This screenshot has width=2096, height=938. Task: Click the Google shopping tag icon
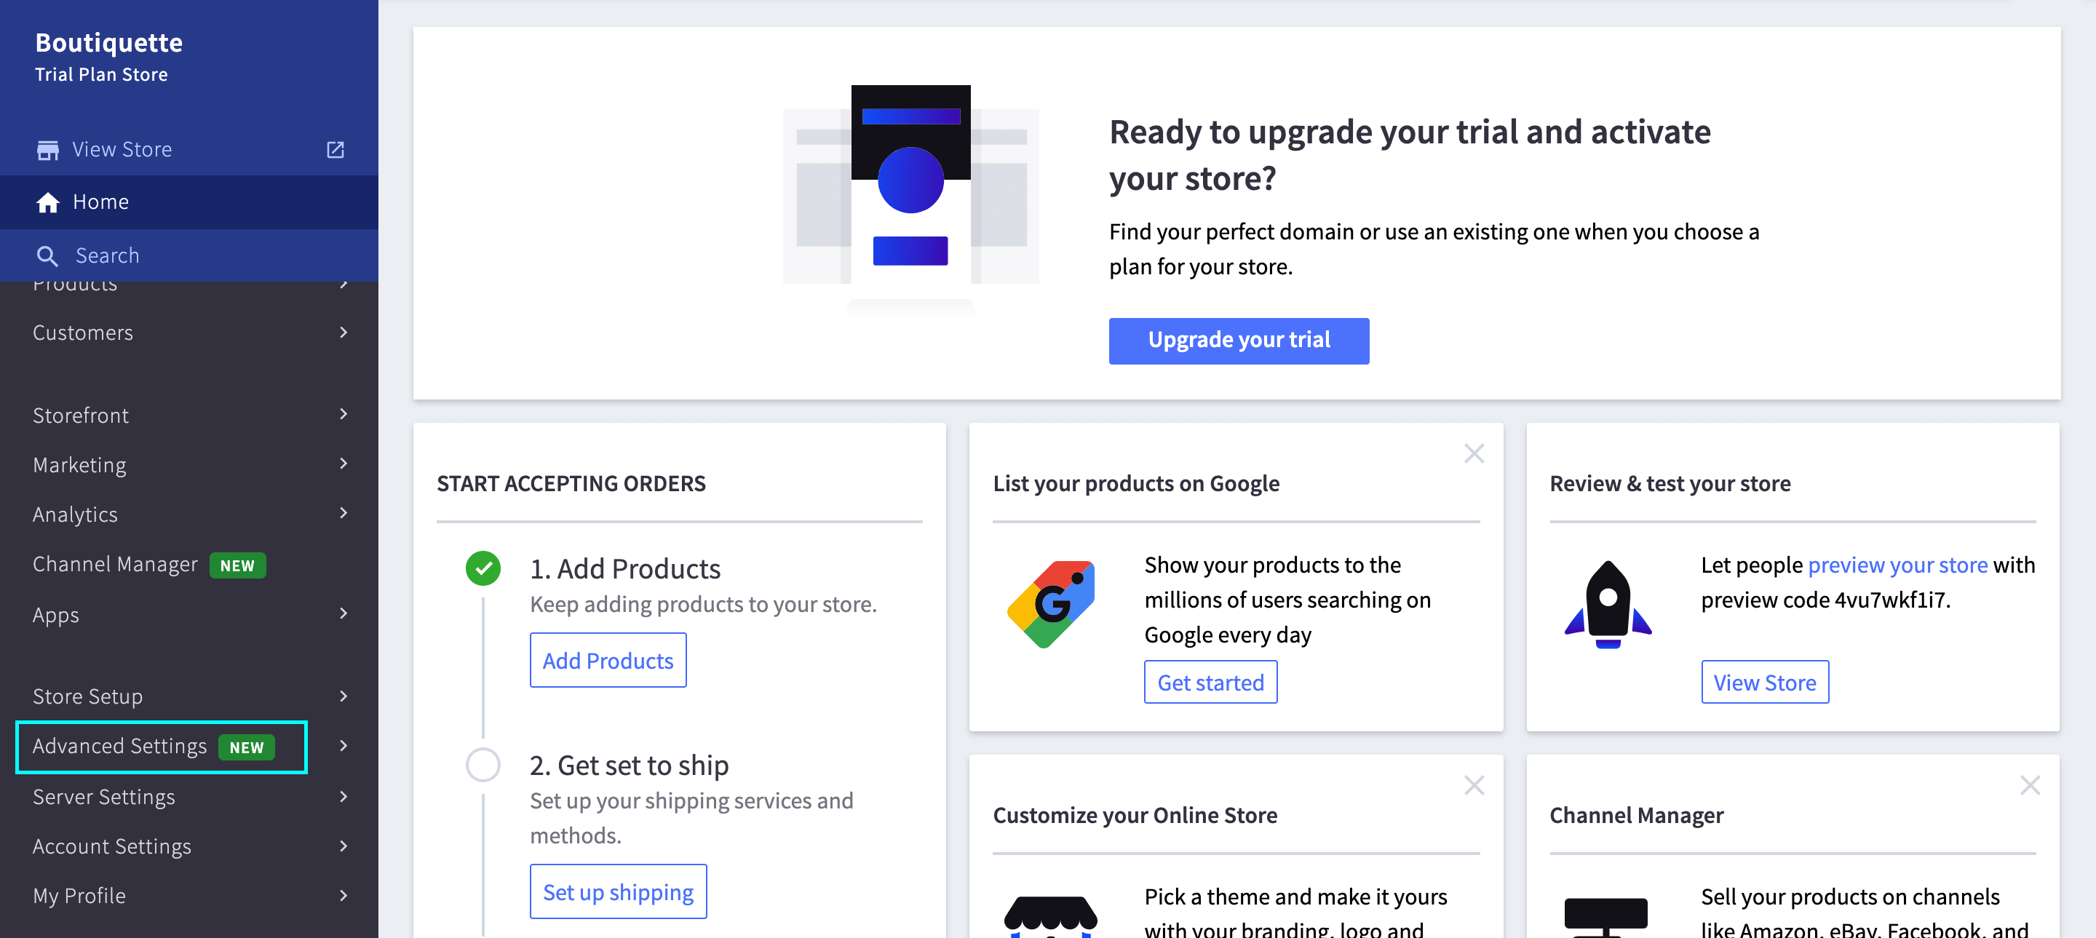point(1051,604)
